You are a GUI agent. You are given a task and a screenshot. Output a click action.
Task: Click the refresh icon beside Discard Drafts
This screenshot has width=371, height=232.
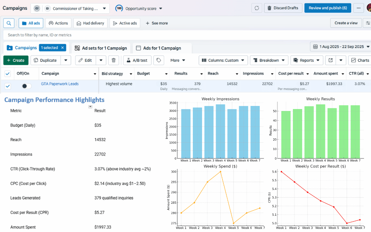pyautogui.click(x=257, y=8)
